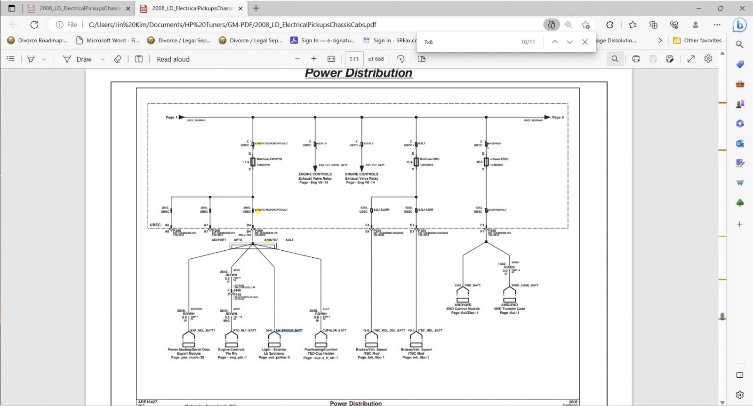The width and height of the screenshot is (753, 406).
Task: Go to next find result
Action: (570, 42)
